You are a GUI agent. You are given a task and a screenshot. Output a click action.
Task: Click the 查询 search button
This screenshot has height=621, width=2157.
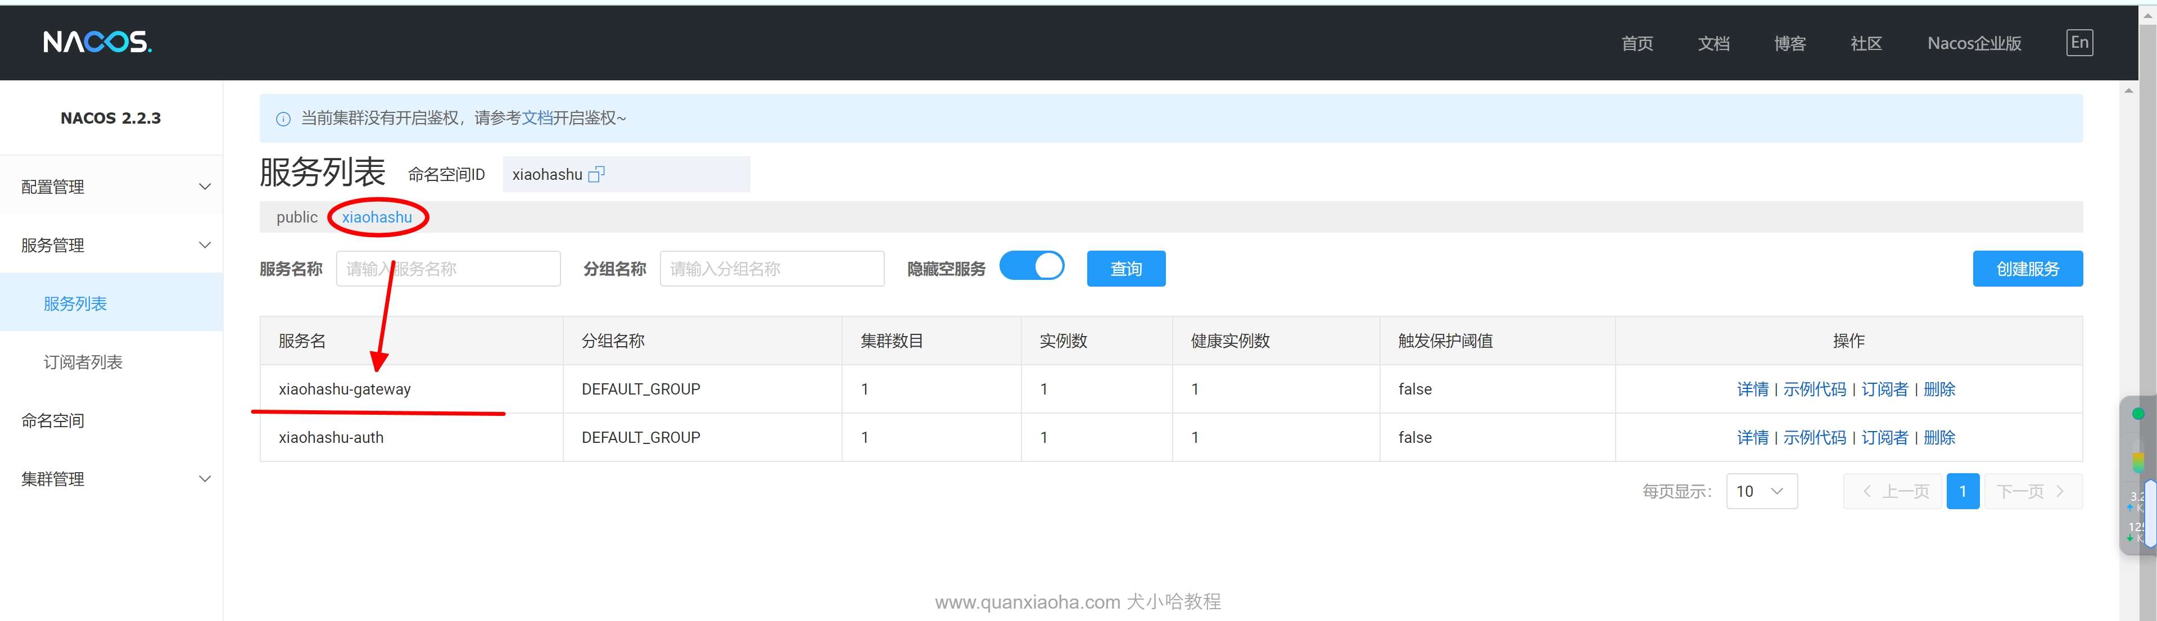point(1125,269)
